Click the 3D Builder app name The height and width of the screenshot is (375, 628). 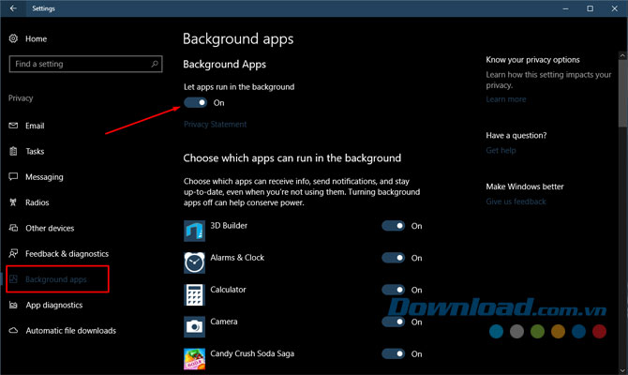229,226
